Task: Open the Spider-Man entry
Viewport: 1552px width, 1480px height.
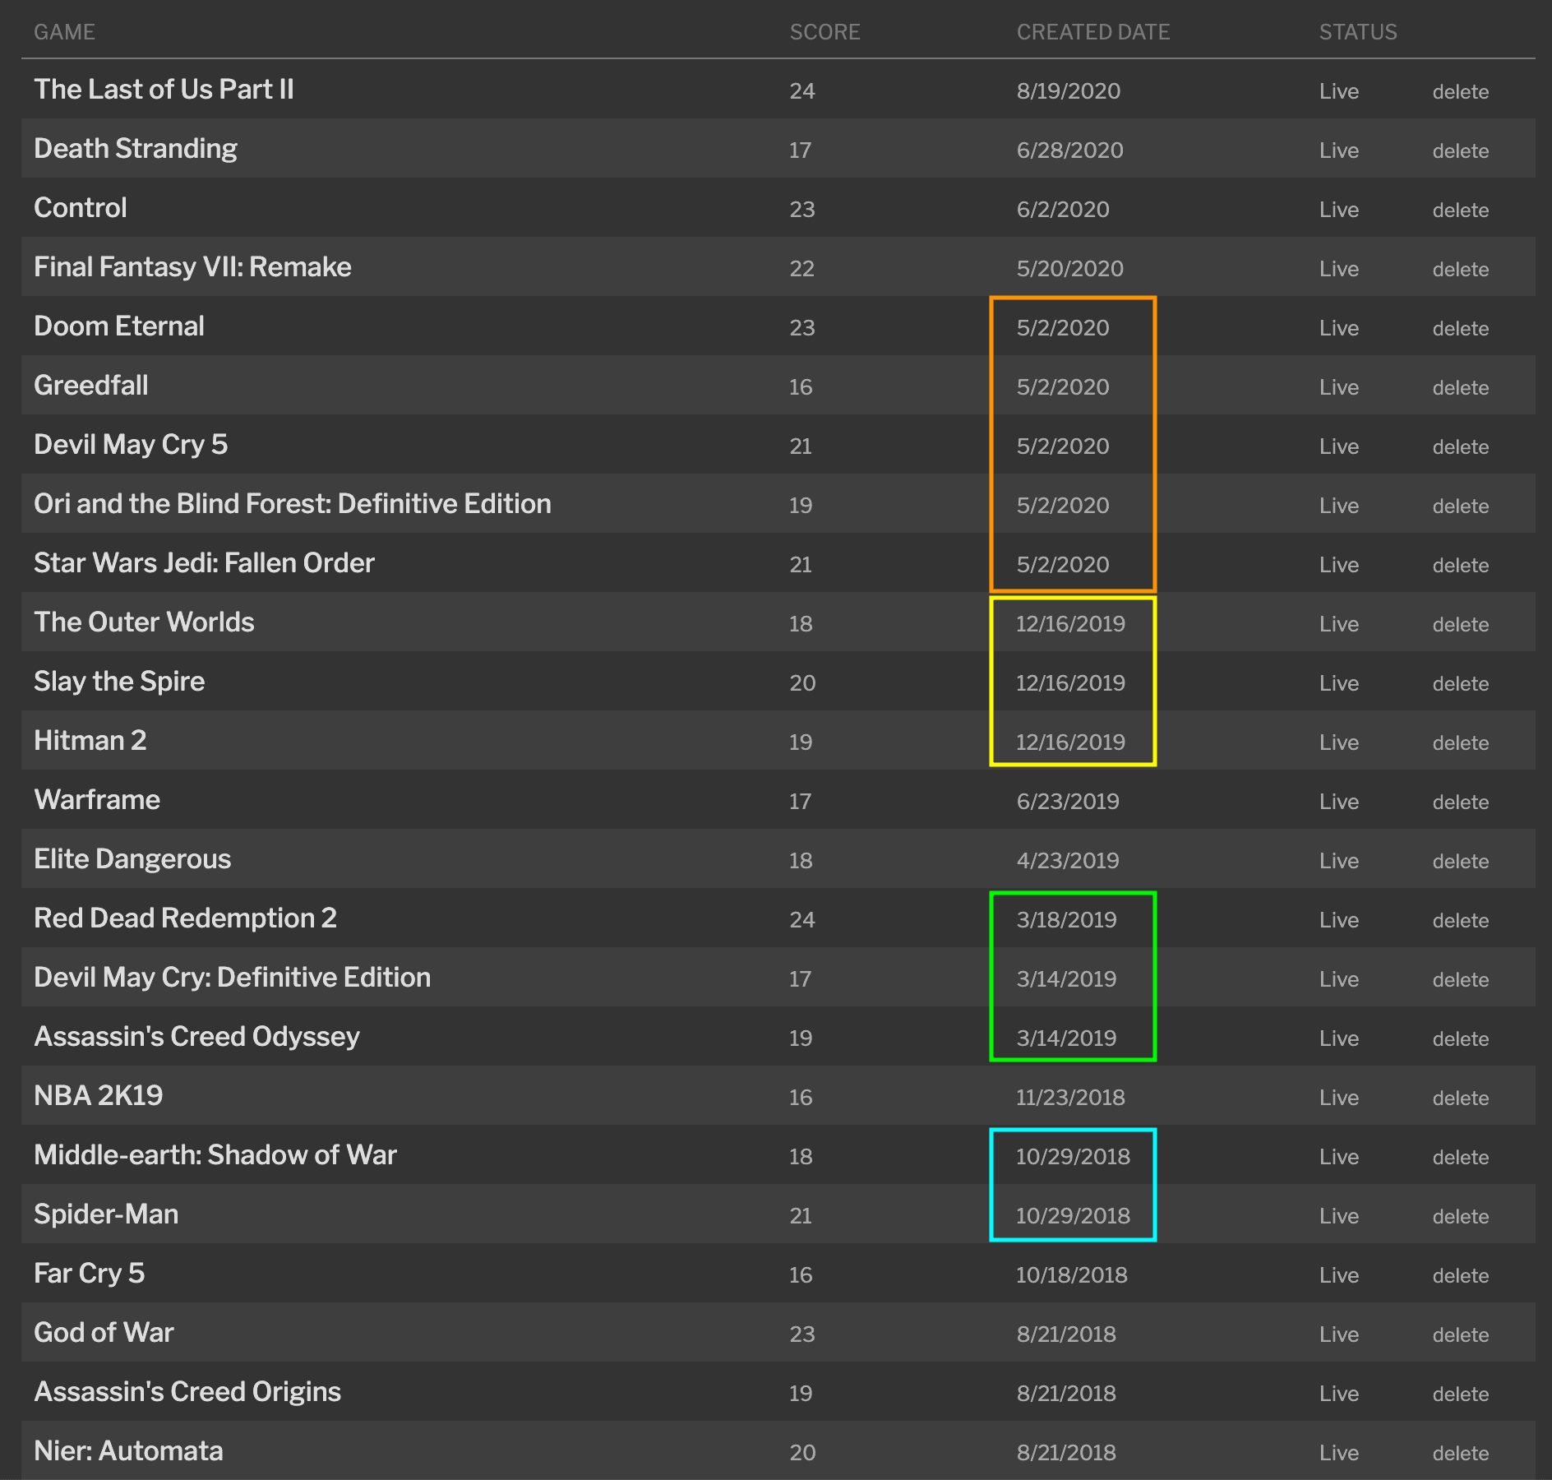Action: (x=106, y=1214)
